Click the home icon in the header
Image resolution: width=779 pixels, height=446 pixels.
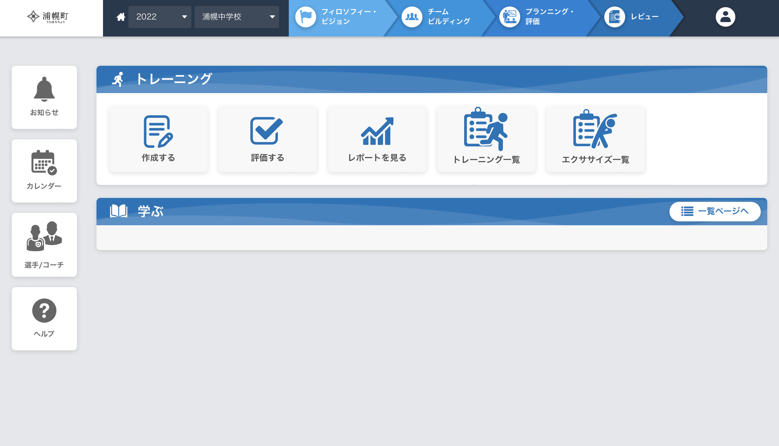click(121, 17)
